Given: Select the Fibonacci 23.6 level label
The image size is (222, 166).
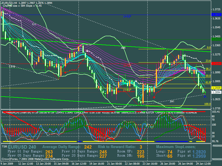Looking at the screenshot, I should tap(208, 61).
